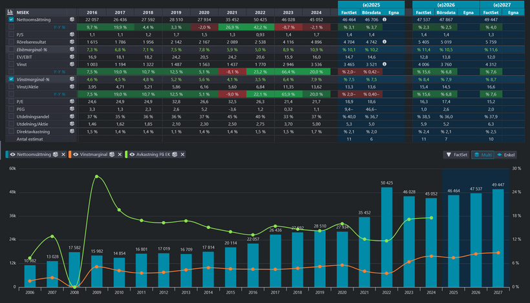
Task: Select the (e)2025 estimate column header
Action: (x=372, y=4)
